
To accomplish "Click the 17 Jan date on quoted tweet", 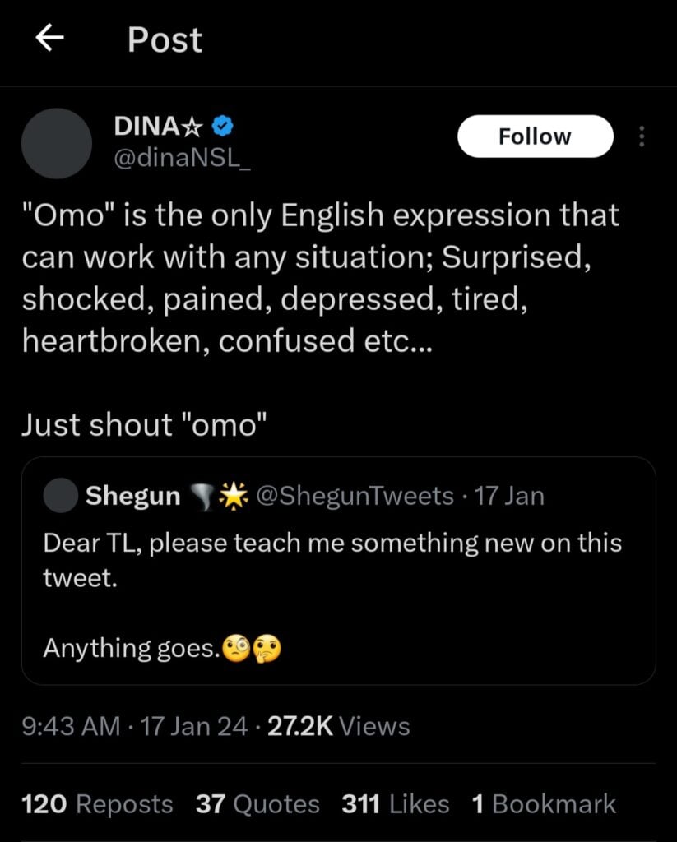I will pos(509,496).
